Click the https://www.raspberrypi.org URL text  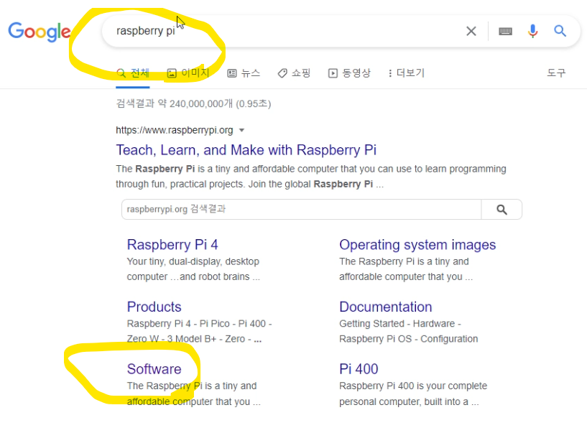[x=175, y=130]
